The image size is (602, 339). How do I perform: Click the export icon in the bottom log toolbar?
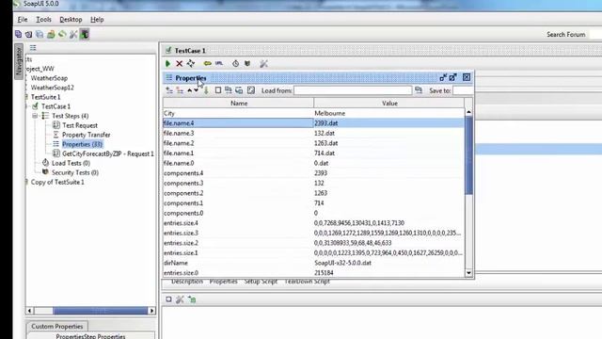(x=192, y=299)
